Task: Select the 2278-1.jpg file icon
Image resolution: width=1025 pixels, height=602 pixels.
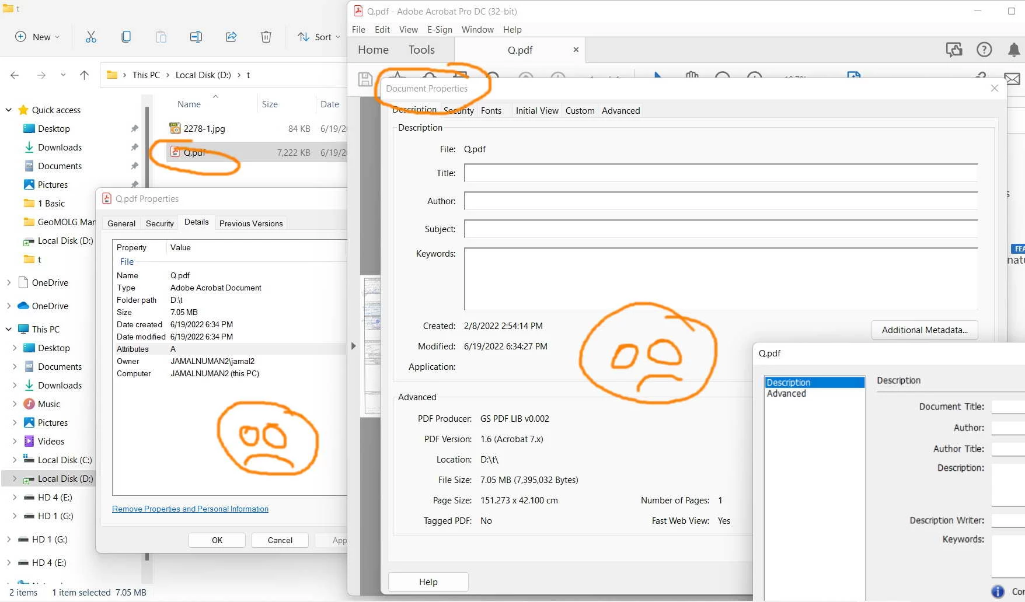Action: 175,128
